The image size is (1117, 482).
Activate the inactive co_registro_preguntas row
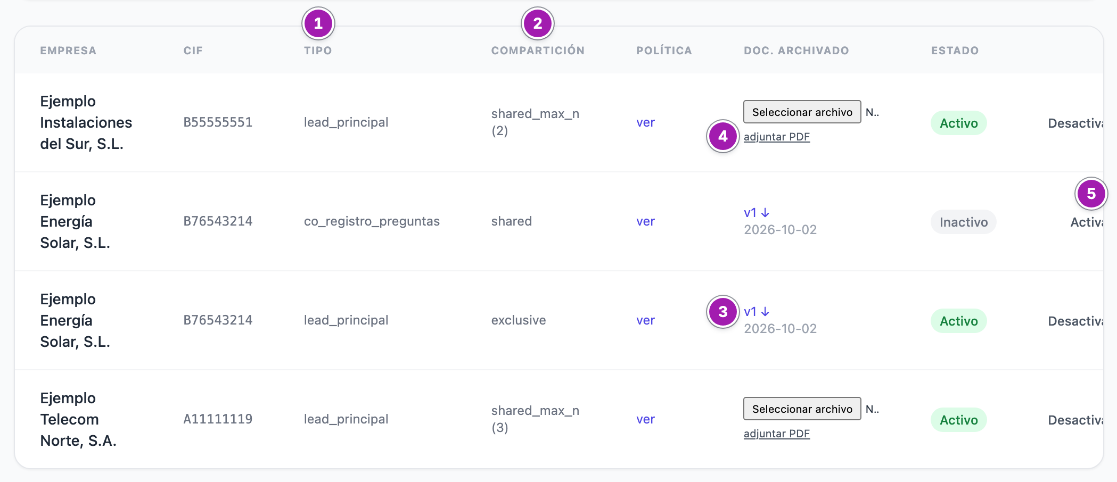coord(1087,222)
